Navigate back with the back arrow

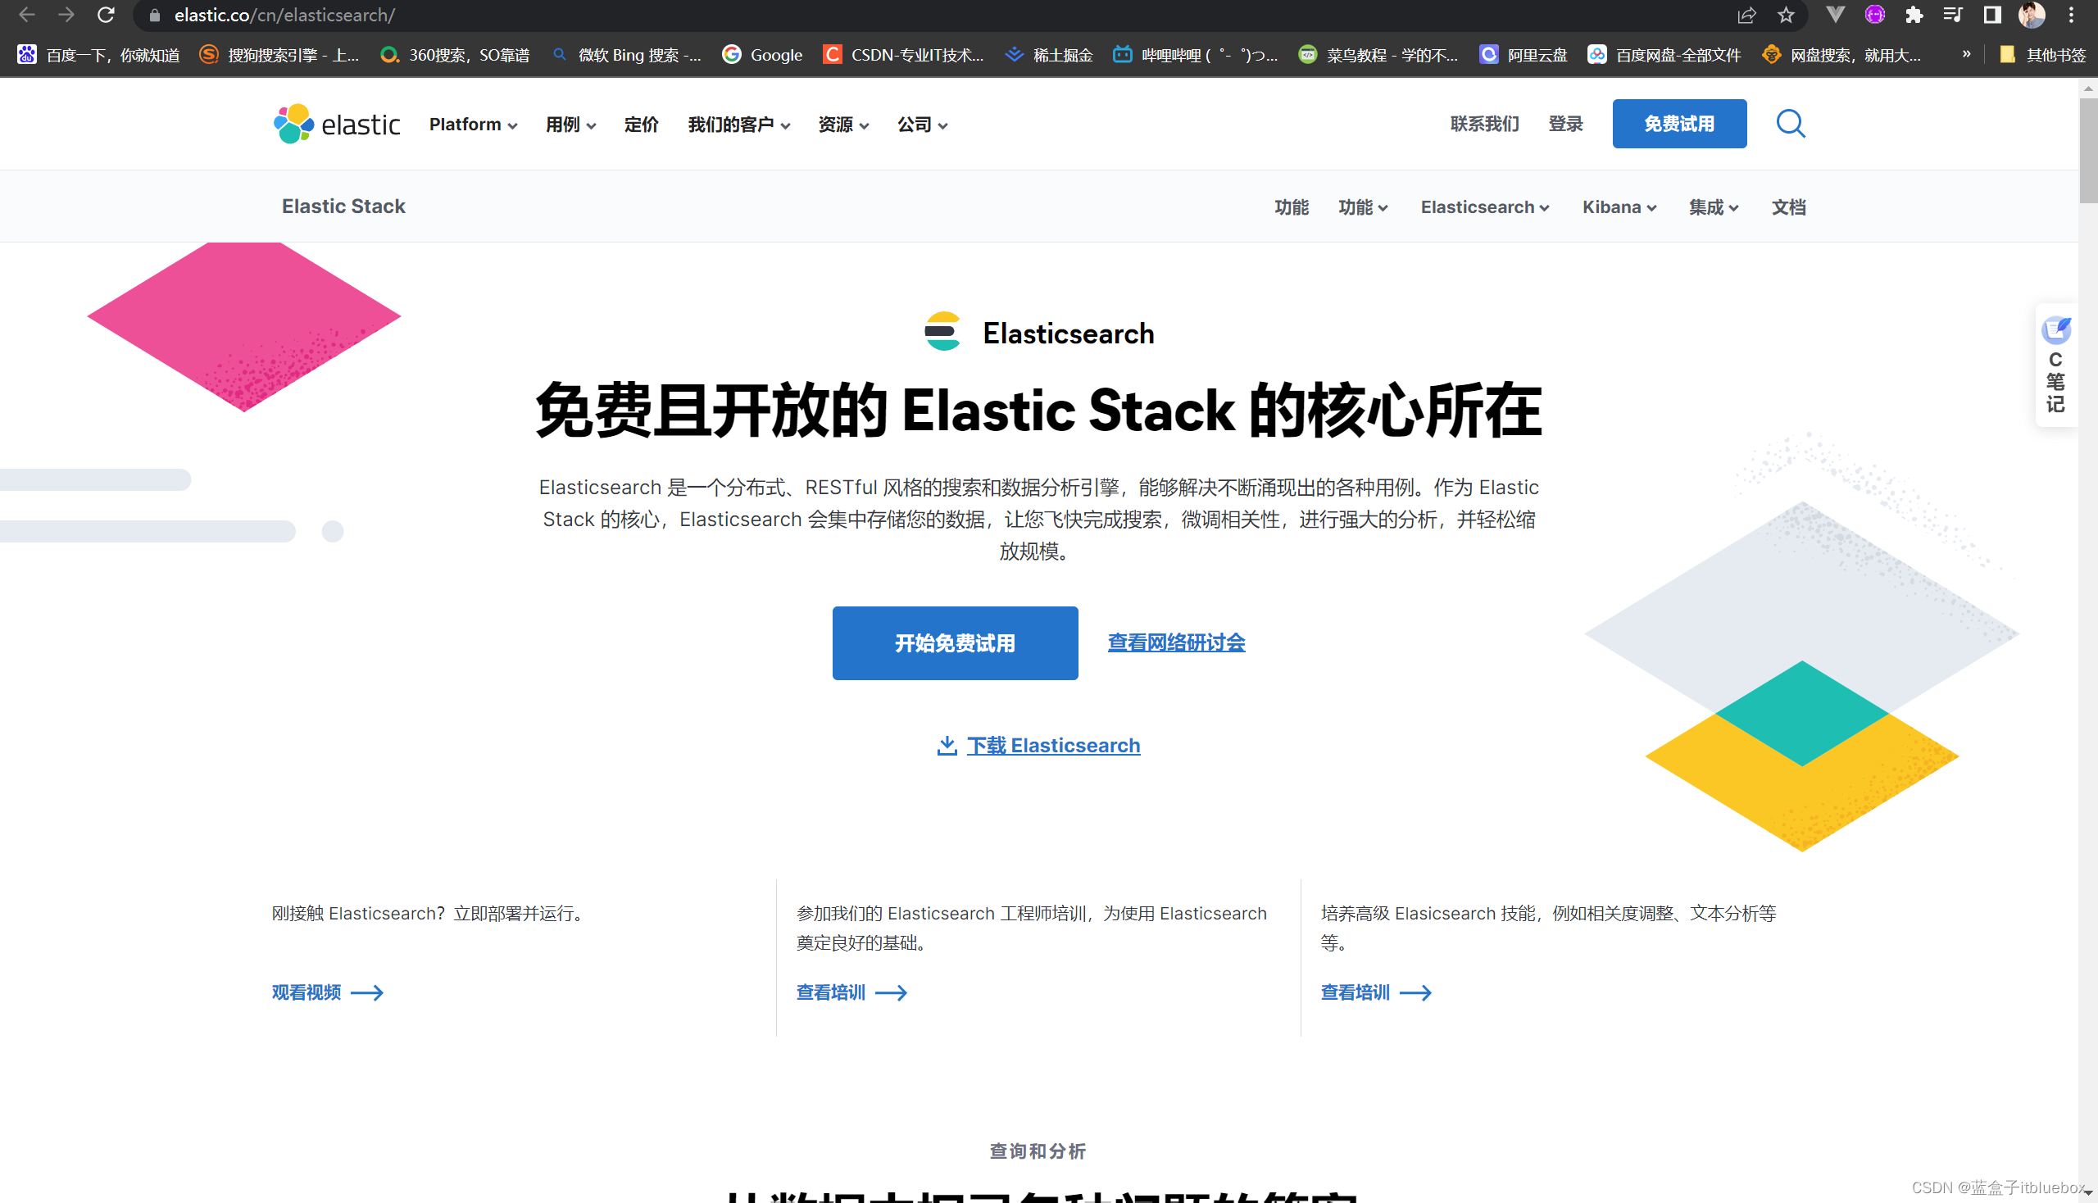point(25,15)
